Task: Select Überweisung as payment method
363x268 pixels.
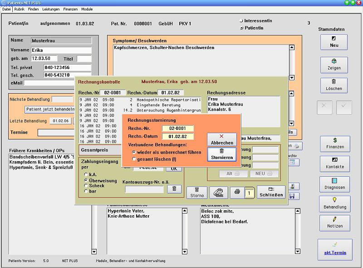Action: pos(86,180)
